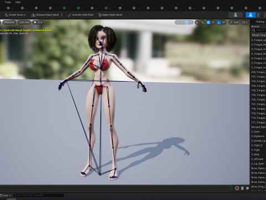Click Reimport Base Mesh

[45, 15]
